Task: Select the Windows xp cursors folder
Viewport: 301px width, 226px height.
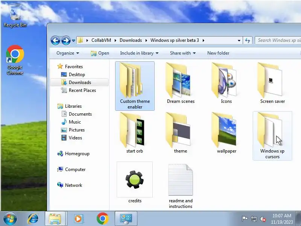Action: coord(272,136)
